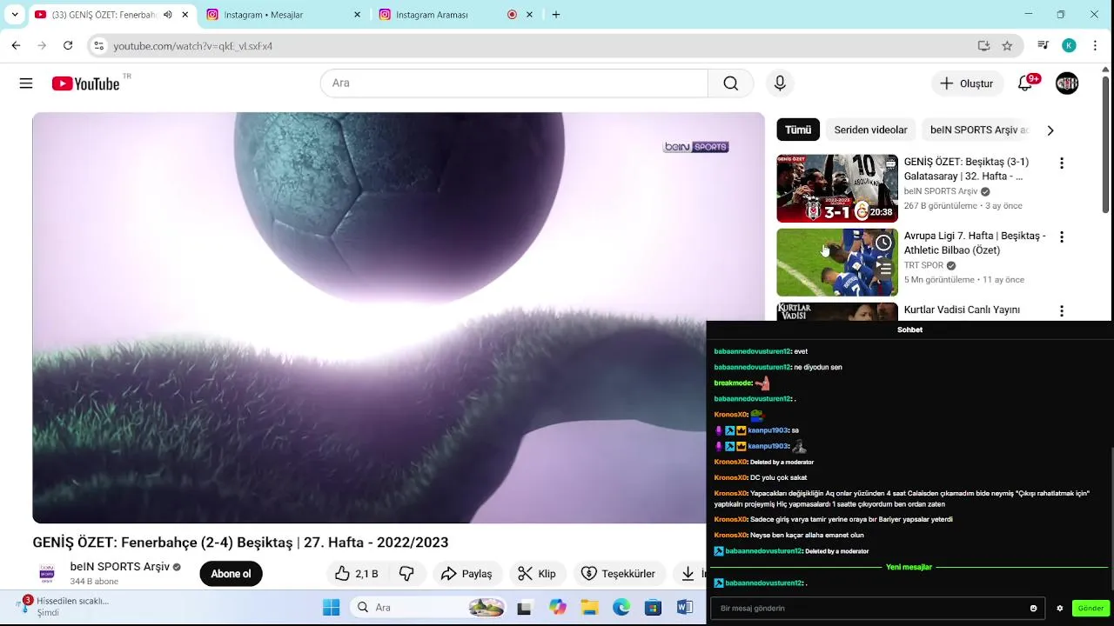
Task: Open Microsoft Store from the taskbar
Action: [653, 608]
